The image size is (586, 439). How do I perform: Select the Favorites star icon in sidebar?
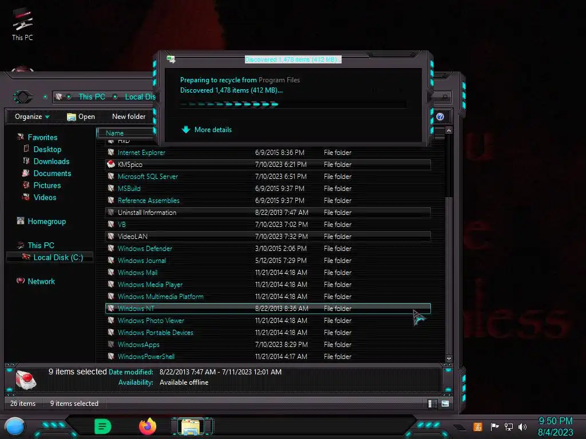[x=20, y=137]
